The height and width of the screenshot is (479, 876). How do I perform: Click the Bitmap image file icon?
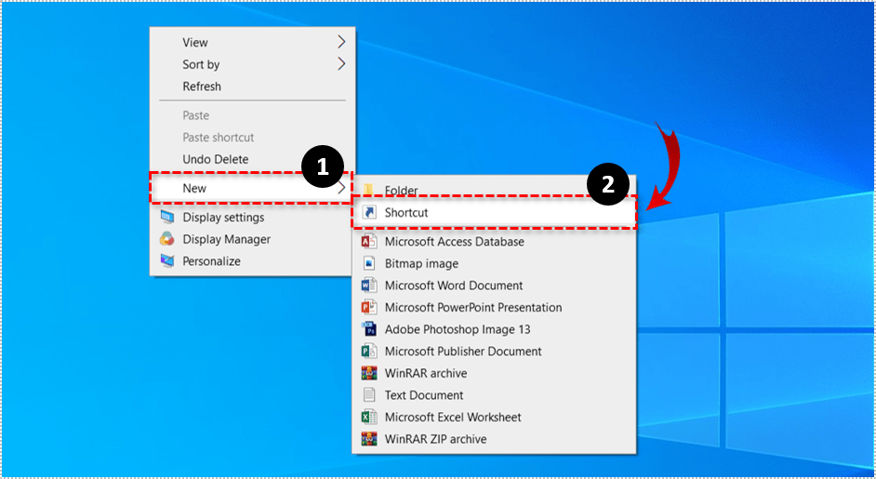coord(368,263)
